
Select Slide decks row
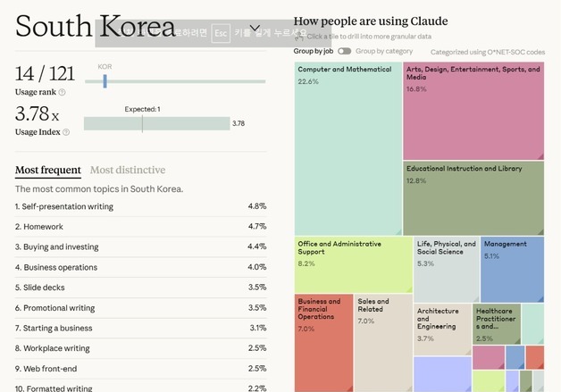(x=140, y=288)
